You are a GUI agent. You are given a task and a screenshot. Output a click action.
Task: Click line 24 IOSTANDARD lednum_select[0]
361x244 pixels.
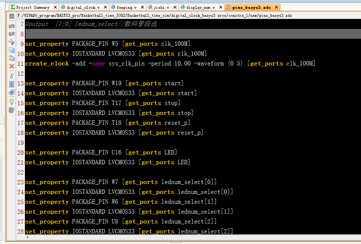coord(129,192)
